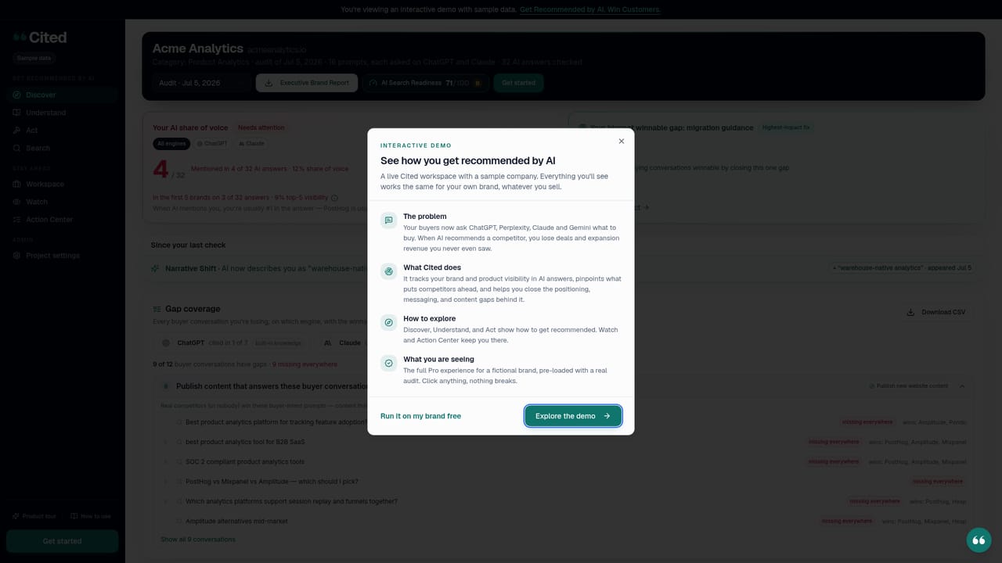Close the interactive demo dialog

point(622,142)
